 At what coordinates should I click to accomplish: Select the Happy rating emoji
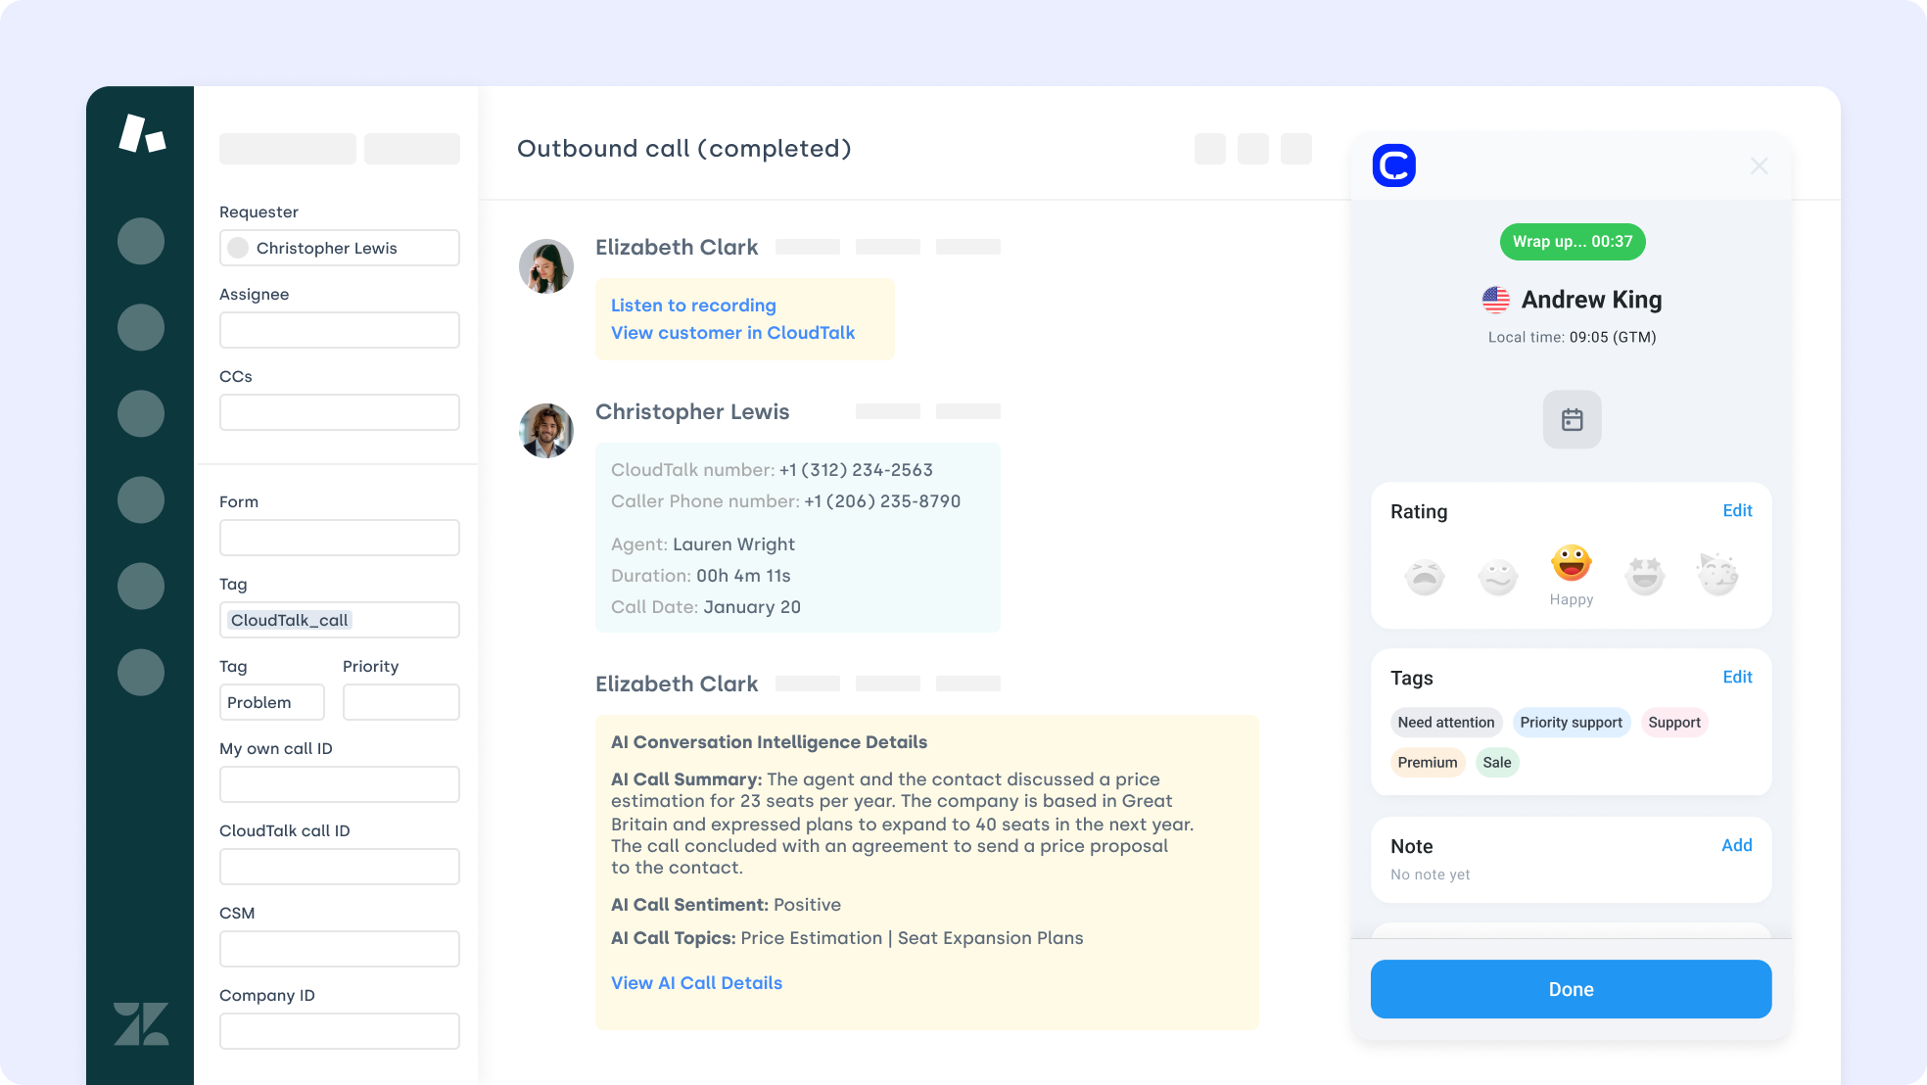(x=1571, y=564)
